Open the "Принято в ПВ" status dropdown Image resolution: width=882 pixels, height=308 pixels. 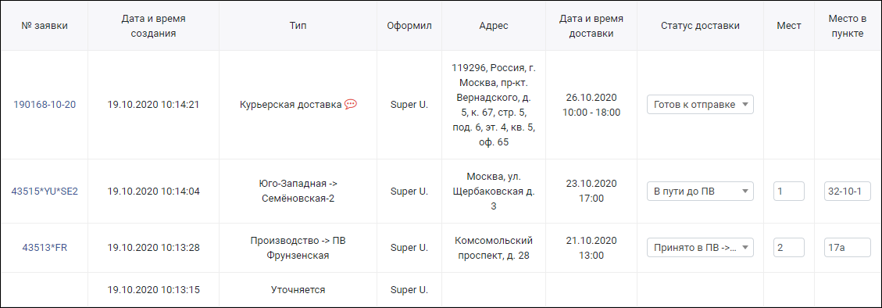pyautogui.click(x=700, y=247)
